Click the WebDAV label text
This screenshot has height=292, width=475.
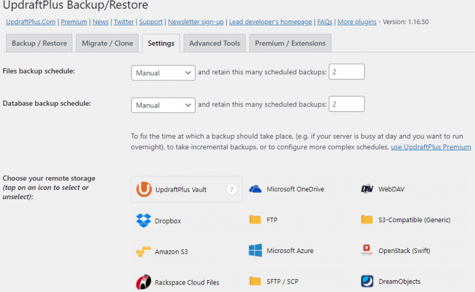click(x=392, y=189)
